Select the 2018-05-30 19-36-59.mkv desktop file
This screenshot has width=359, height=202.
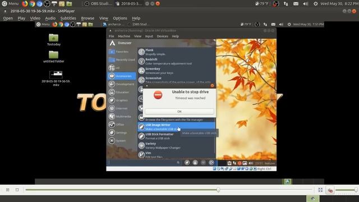(x=56, y=79)
